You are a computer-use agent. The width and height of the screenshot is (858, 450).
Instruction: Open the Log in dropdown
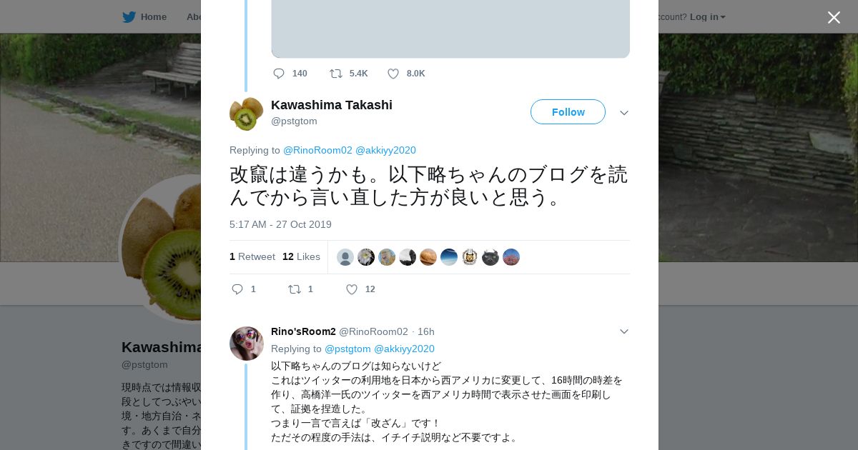pyautogui.click(x=707, y=16)
